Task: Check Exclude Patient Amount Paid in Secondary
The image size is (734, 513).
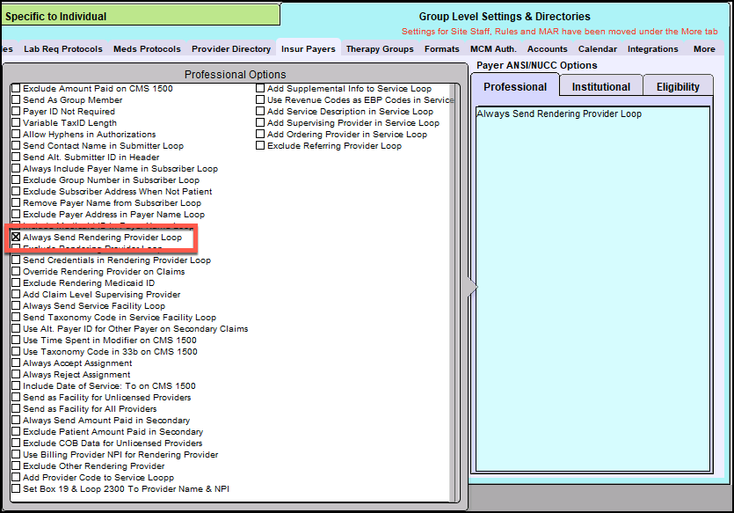Action: [x=16, y=431]
